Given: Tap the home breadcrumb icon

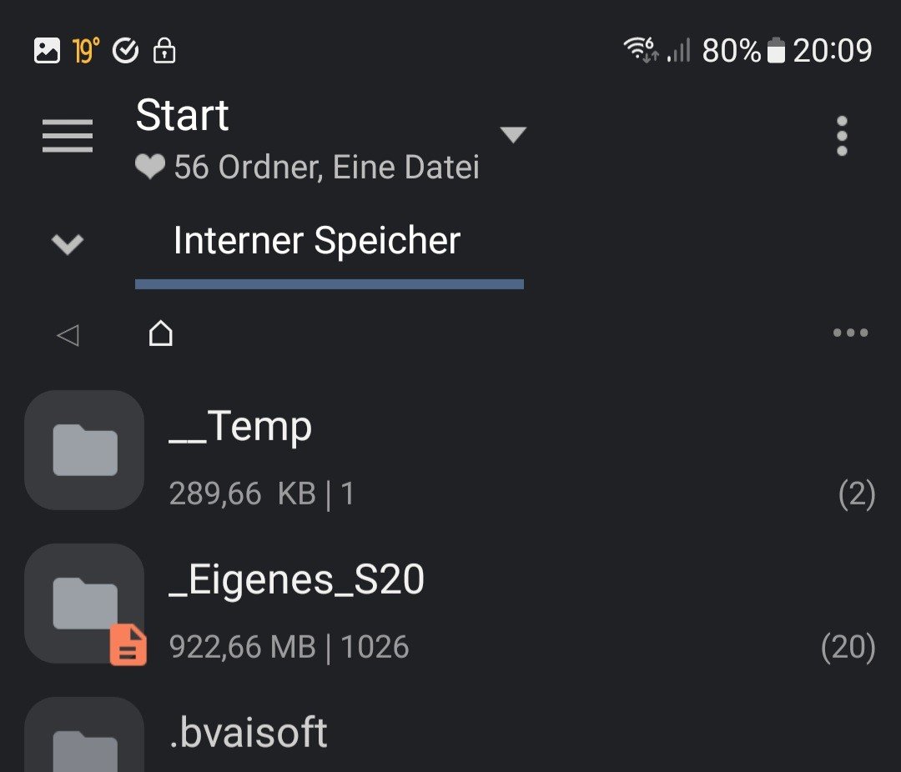Looking at the screenshot, I should pyautogui.click(x=160, y=333).
